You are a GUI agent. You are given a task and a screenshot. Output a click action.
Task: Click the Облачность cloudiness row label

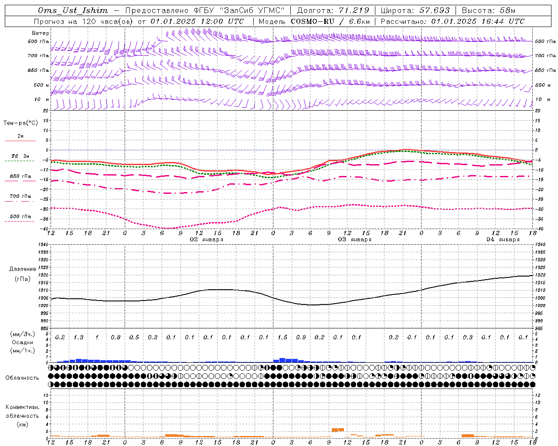pos(22,378)
